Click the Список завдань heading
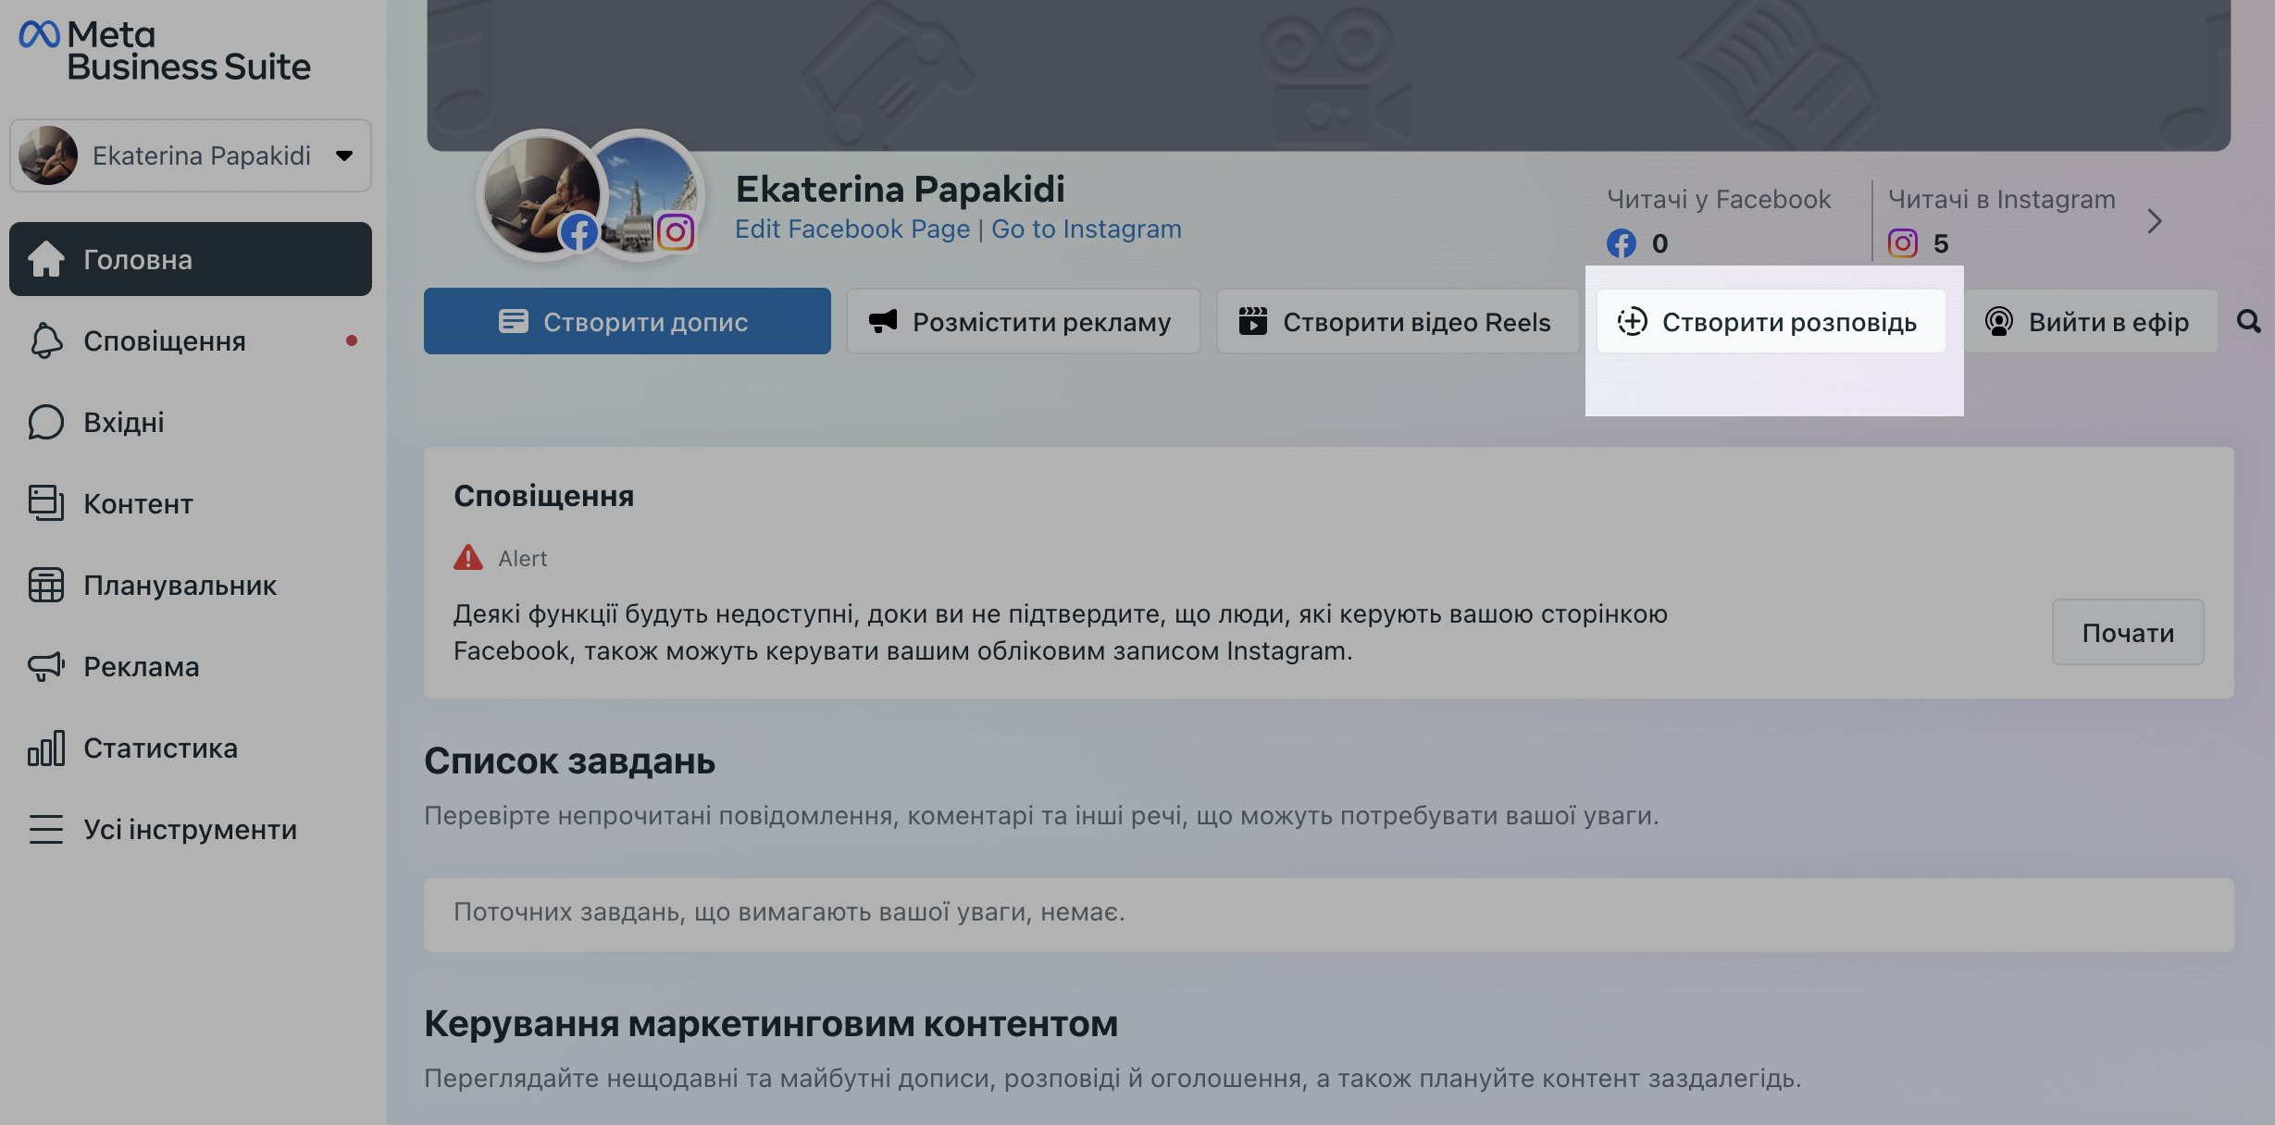The width and height of the screenshot is (2275, 1125). click(x=569, y=761)
